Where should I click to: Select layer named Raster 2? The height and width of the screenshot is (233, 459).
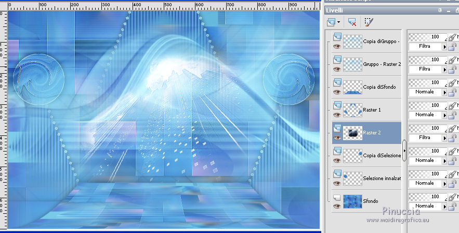coord(372,132)
